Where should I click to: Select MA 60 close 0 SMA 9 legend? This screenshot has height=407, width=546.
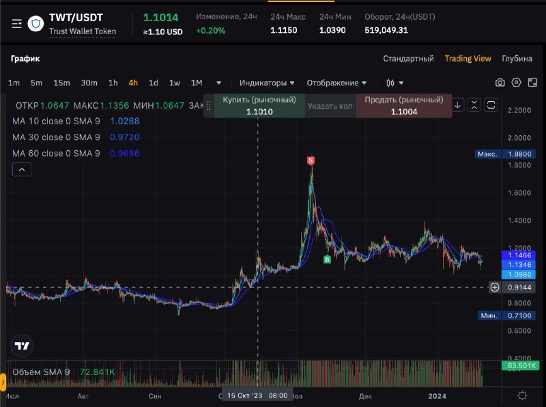[56, 154]
